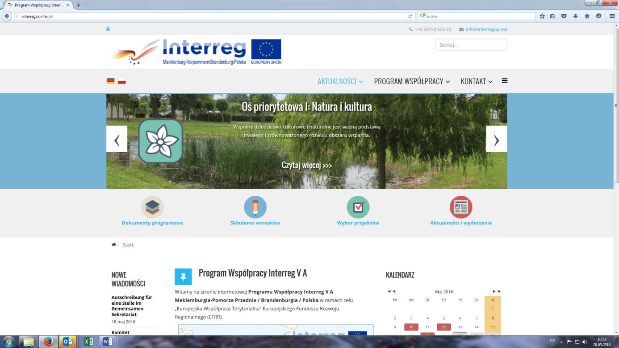Viewport: 619px width, 348px height.
Task: Go to next month in calendar
Action: coord(494,291)
